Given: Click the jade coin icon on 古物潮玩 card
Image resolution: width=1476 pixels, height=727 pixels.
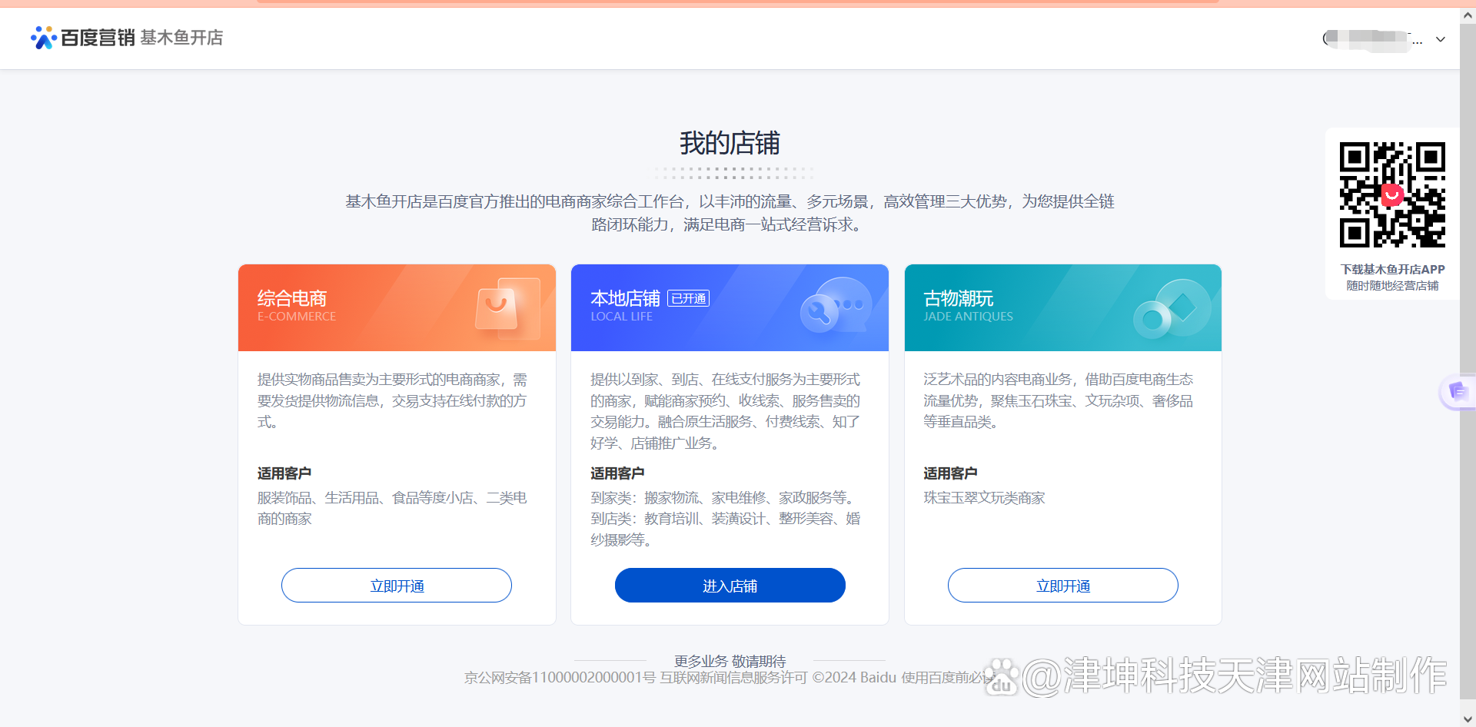Looking at the screenshot, I should click(x=1172, y=308).
